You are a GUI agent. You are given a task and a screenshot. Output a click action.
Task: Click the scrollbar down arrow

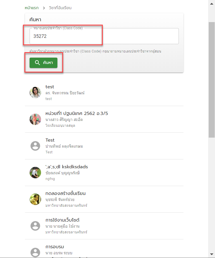[x=212, y=254]
